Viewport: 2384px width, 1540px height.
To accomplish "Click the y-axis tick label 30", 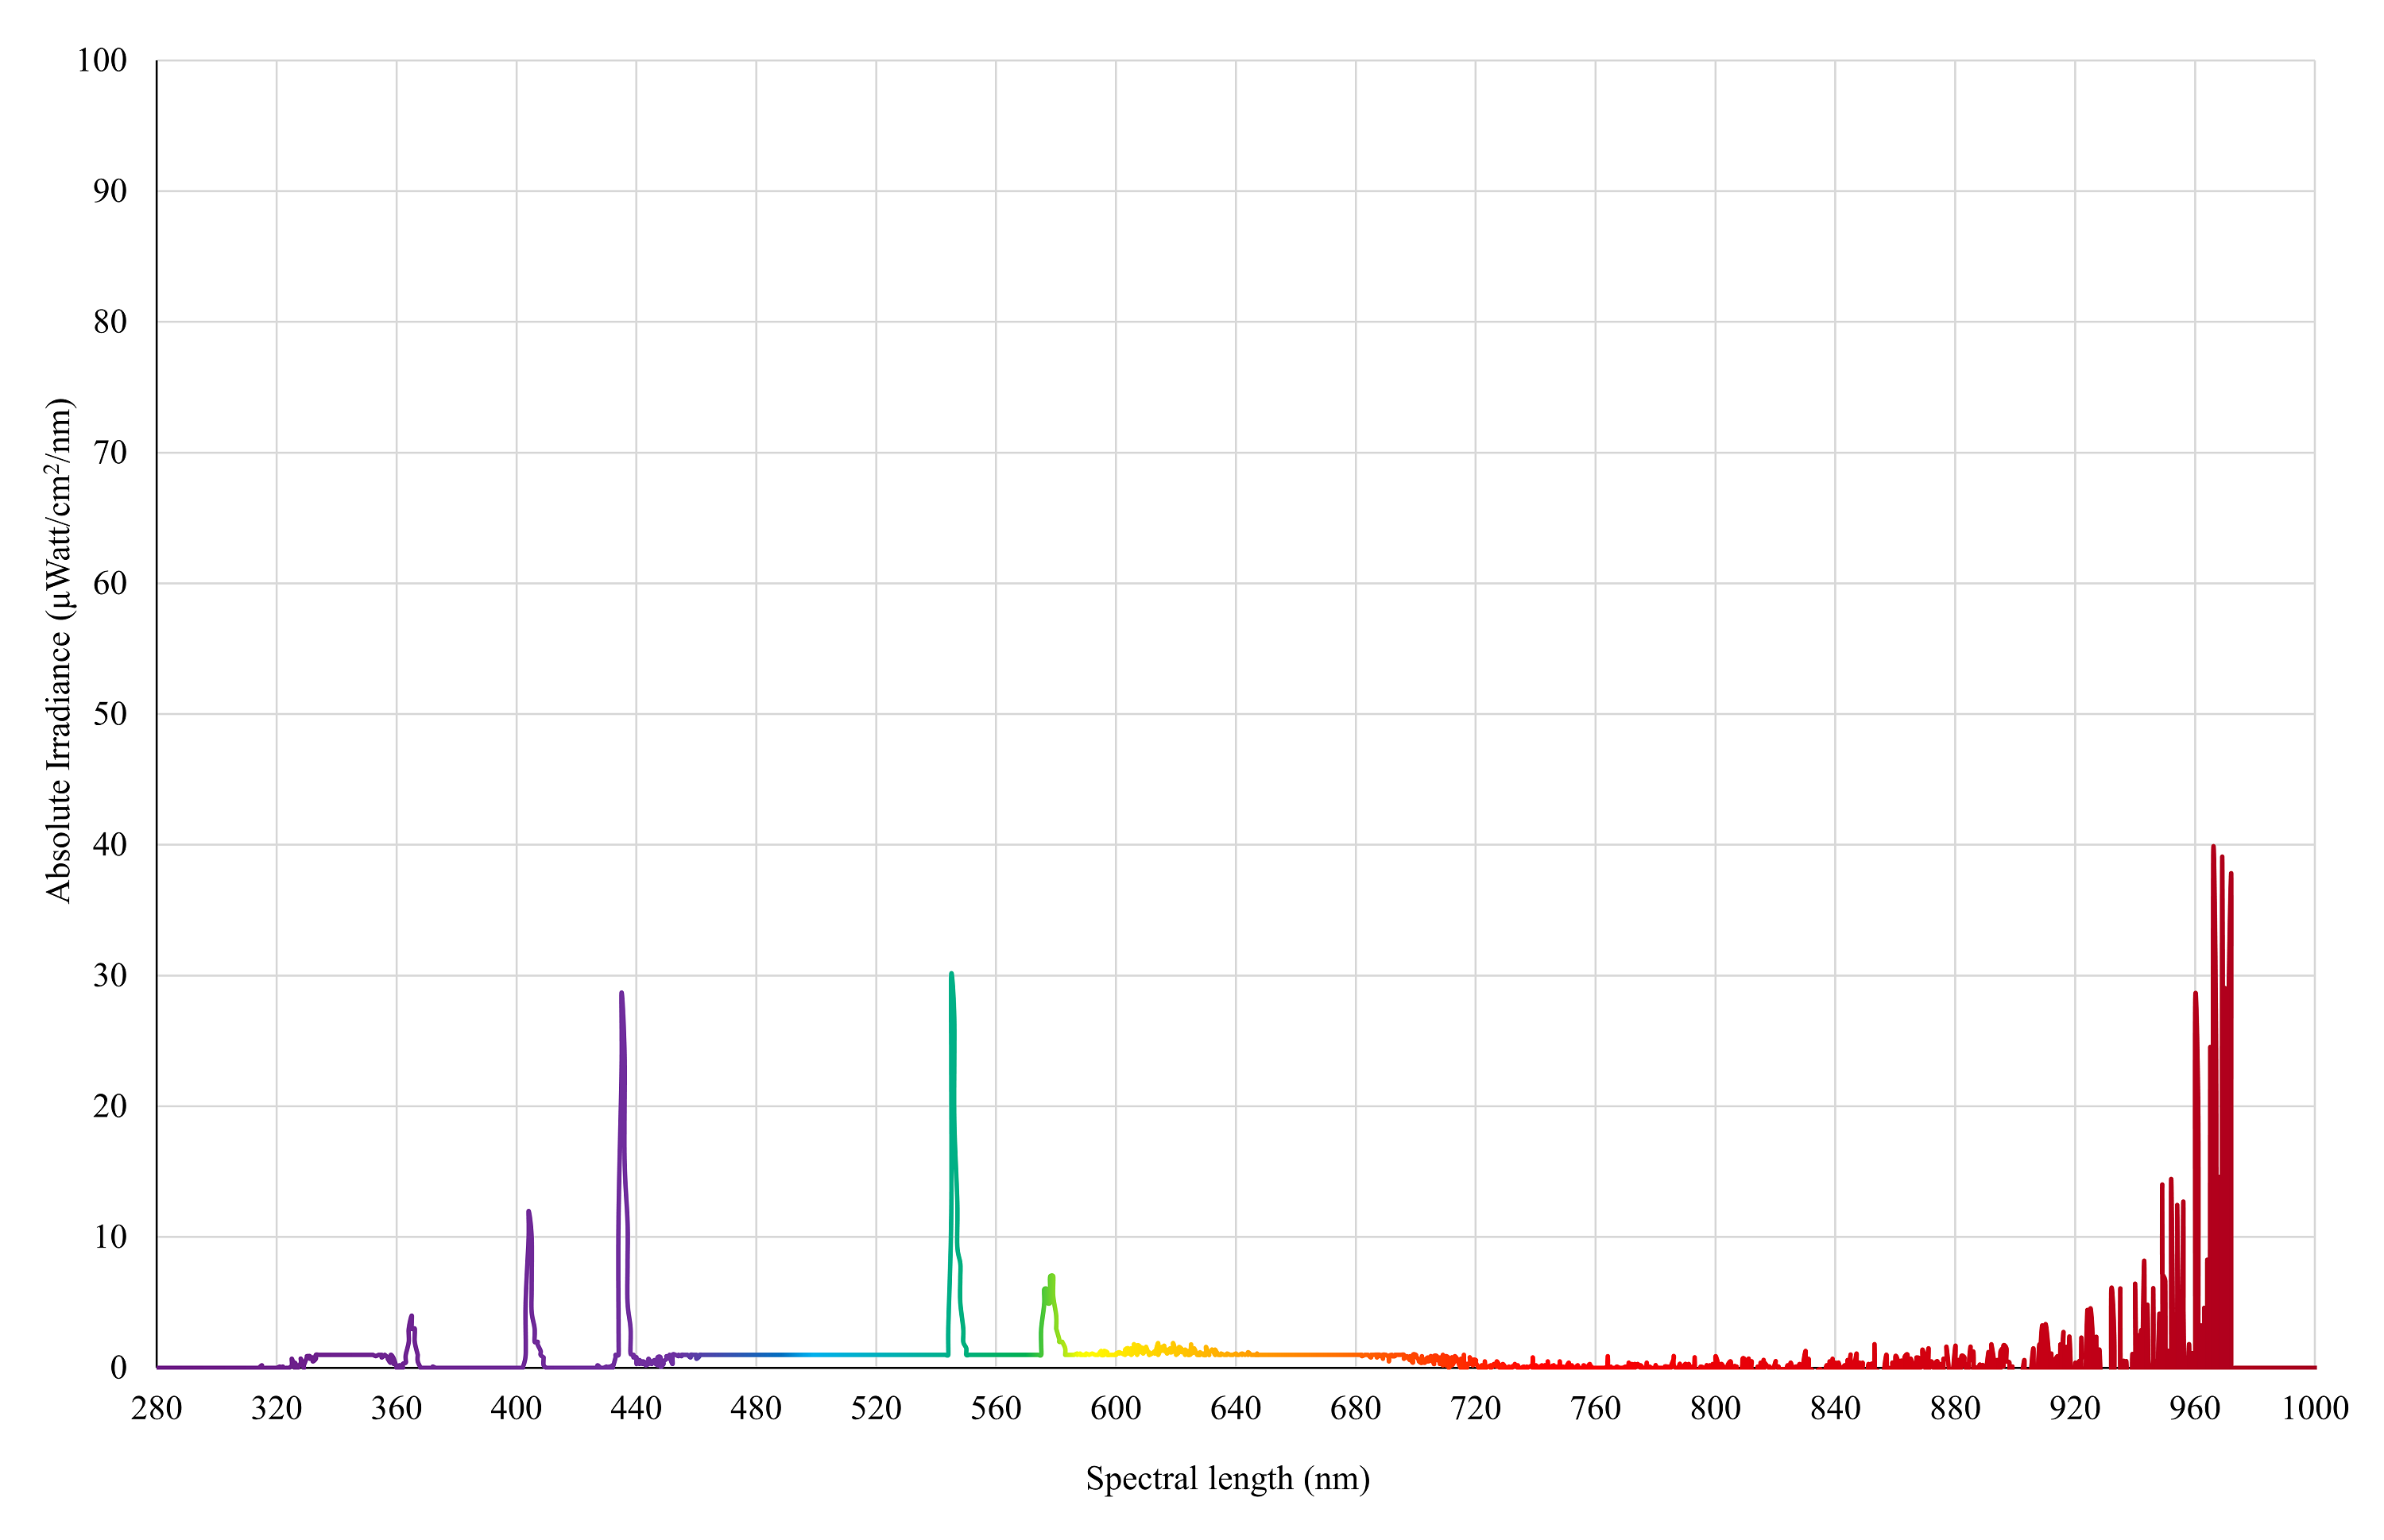I will coord(110,976).
